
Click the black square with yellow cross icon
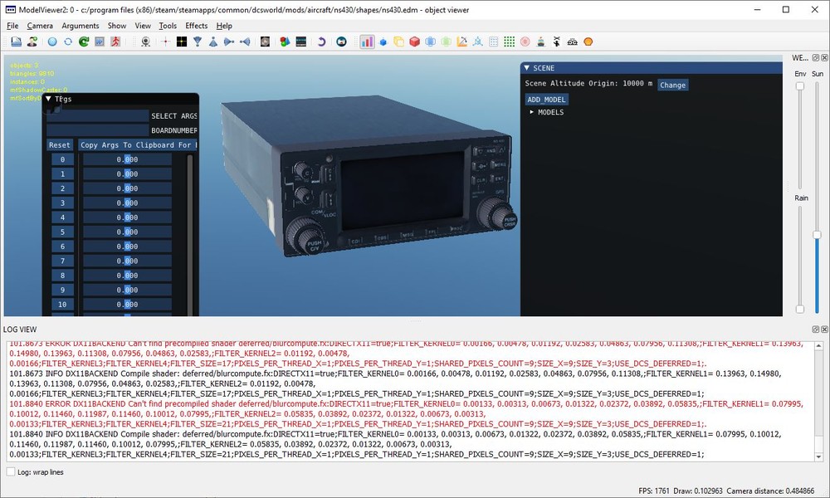click(x=182, y=41)
